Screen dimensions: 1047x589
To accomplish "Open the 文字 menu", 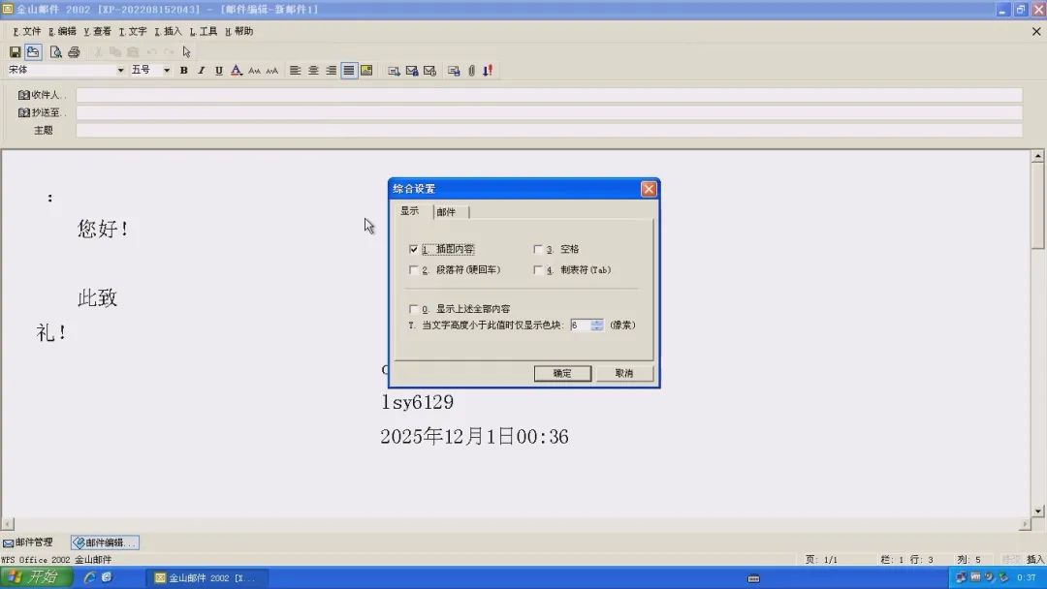I will tap(133, 31).
